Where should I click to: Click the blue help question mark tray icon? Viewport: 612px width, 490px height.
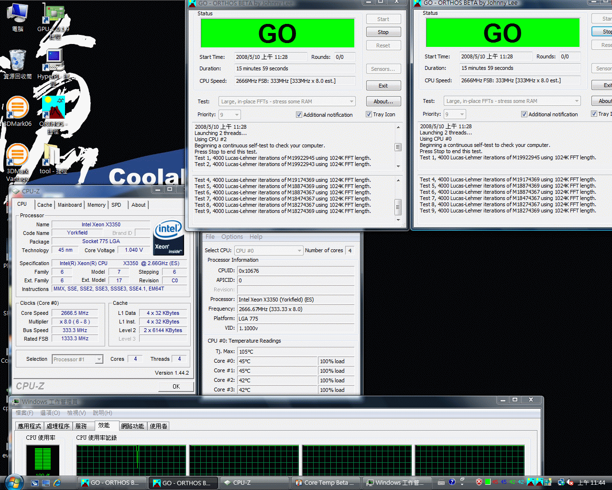coord(451,481)
